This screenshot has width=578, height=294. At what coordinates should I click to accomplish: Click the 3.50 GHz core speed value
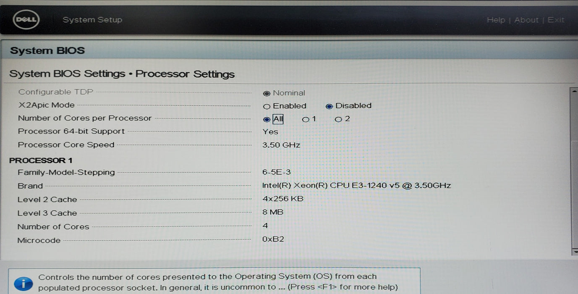pos(281,145)
